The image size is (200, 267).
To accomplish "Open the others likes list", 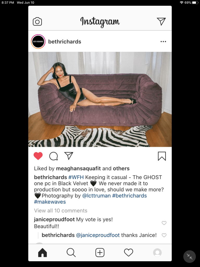I will coord(121,168).
